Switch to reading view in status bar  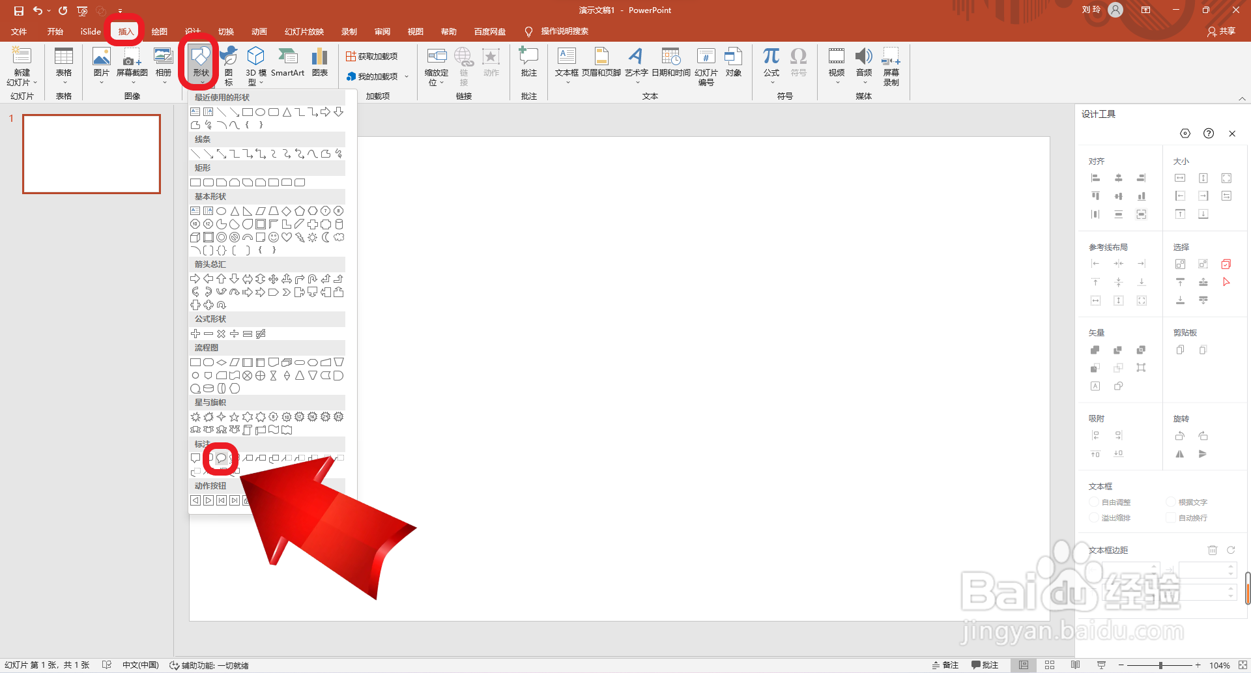click(x=1075, y=665)
